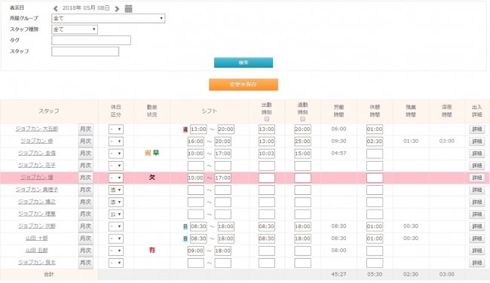Go to the next day arrow
This screenshot has height=283, width=490.
(x=117, y=8)
